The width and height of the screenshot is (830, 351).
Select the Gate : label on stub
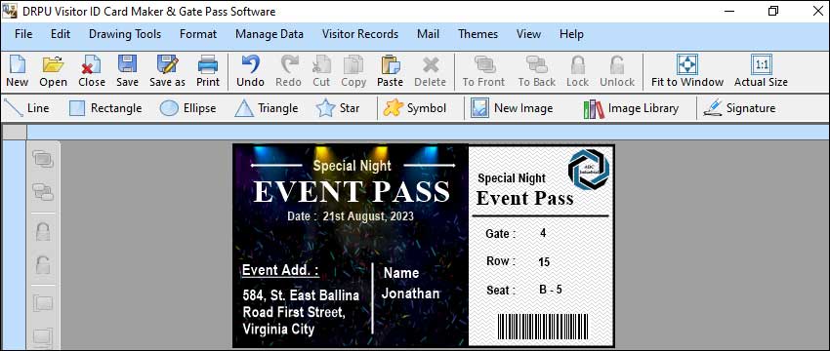[500, 234]
